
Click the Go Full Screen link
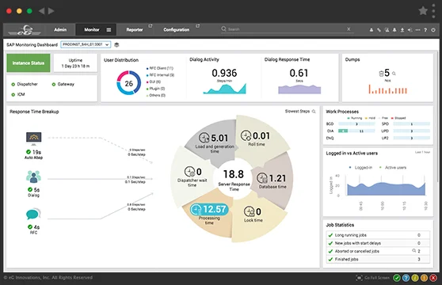(x=377, y=278)
